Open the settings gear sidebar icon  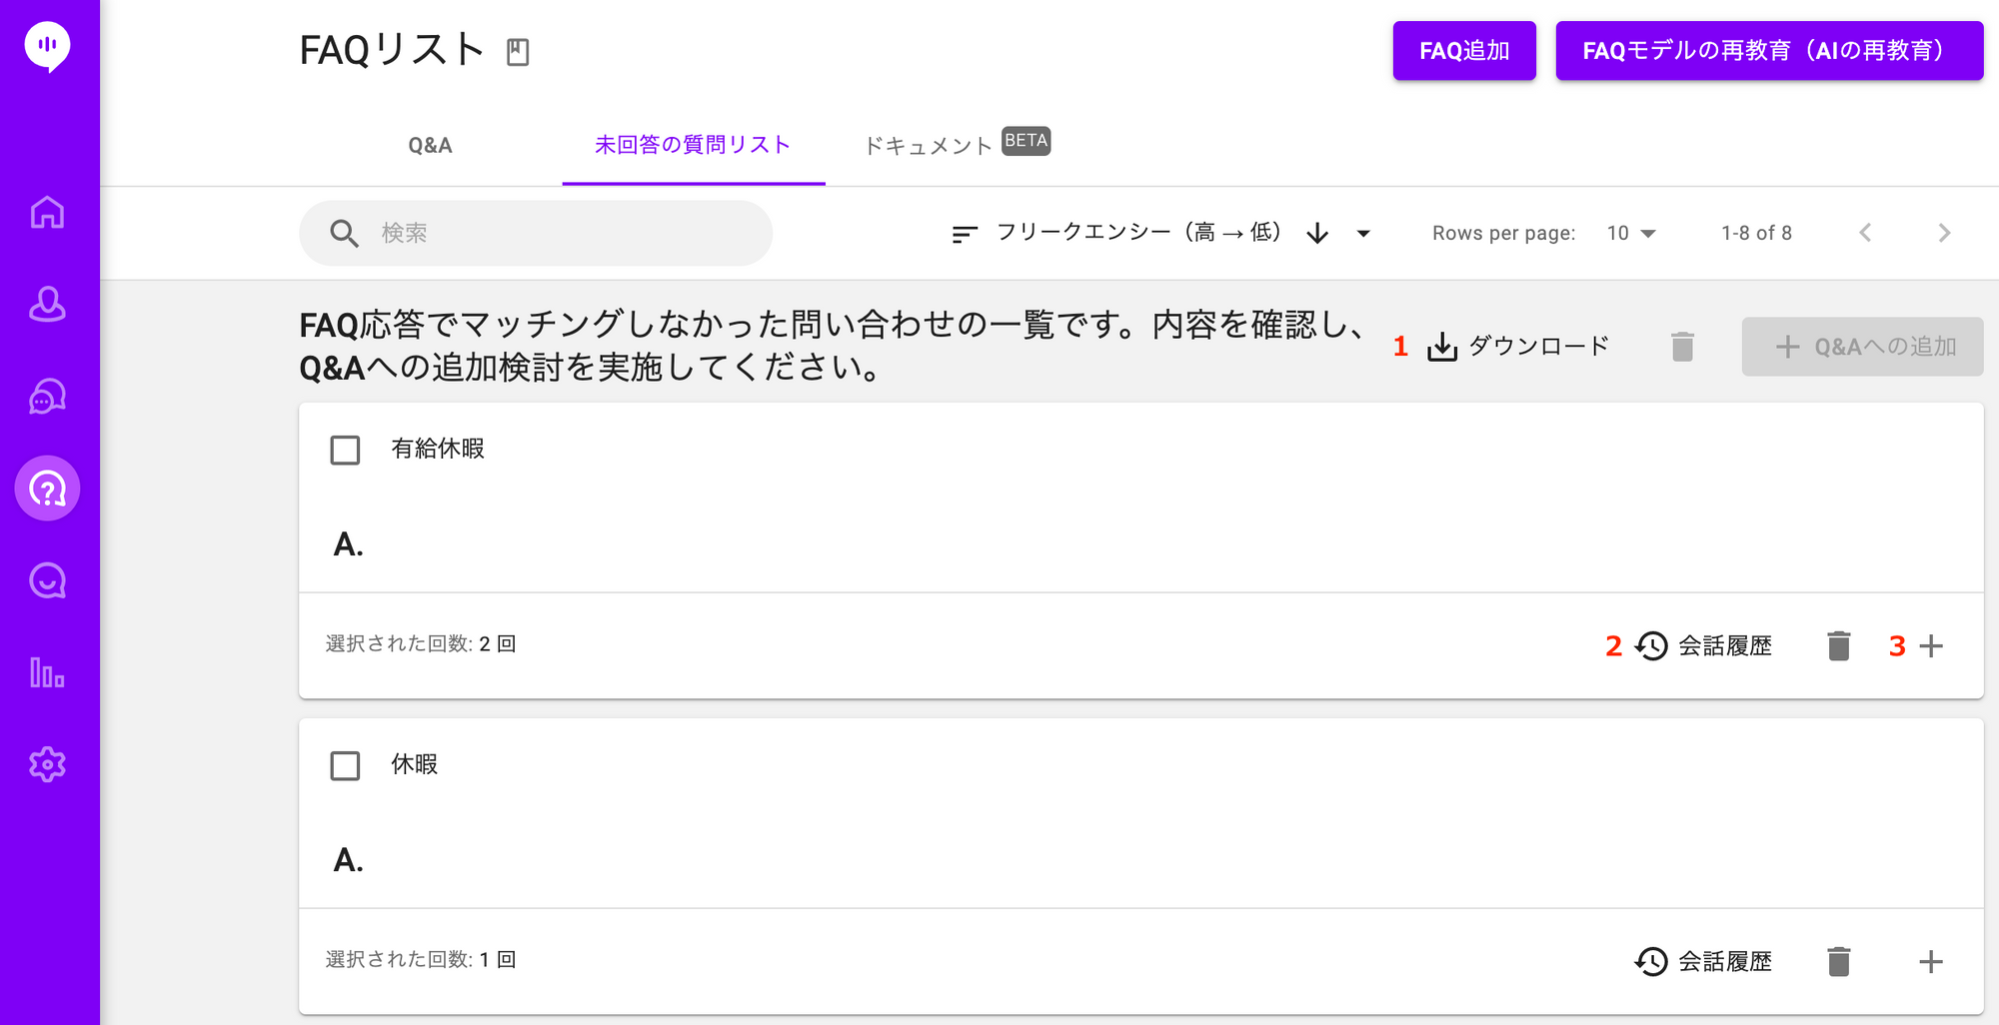click(47, 764)
